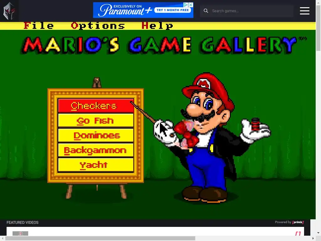The width and height of the screenshot is (321, 241).
Task: Choose the Dominoes game
Action: point(96,135)
